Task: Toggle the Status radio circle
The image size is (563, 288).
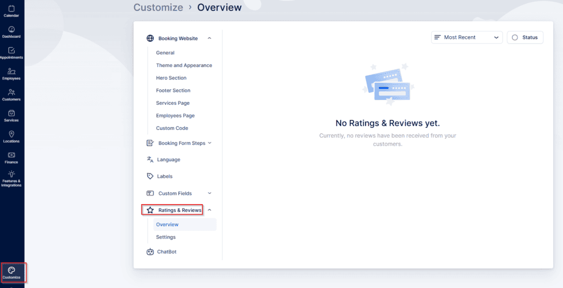Action: point(515,37)
